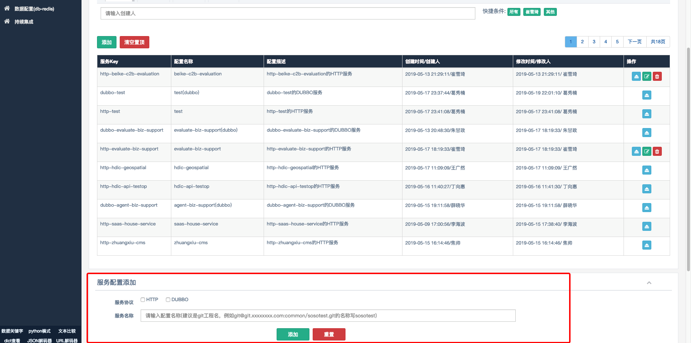Go to page 1

(x=571, y=42)
